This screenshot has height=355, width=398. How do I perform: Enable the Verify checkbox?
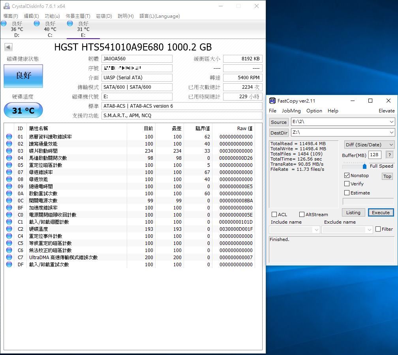point(347,183)
